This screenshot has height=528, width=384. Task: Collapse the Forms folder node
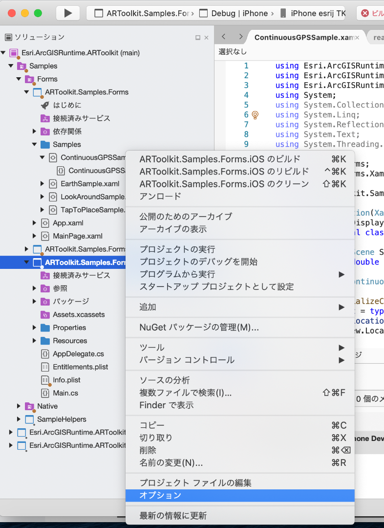coord(19,79)
